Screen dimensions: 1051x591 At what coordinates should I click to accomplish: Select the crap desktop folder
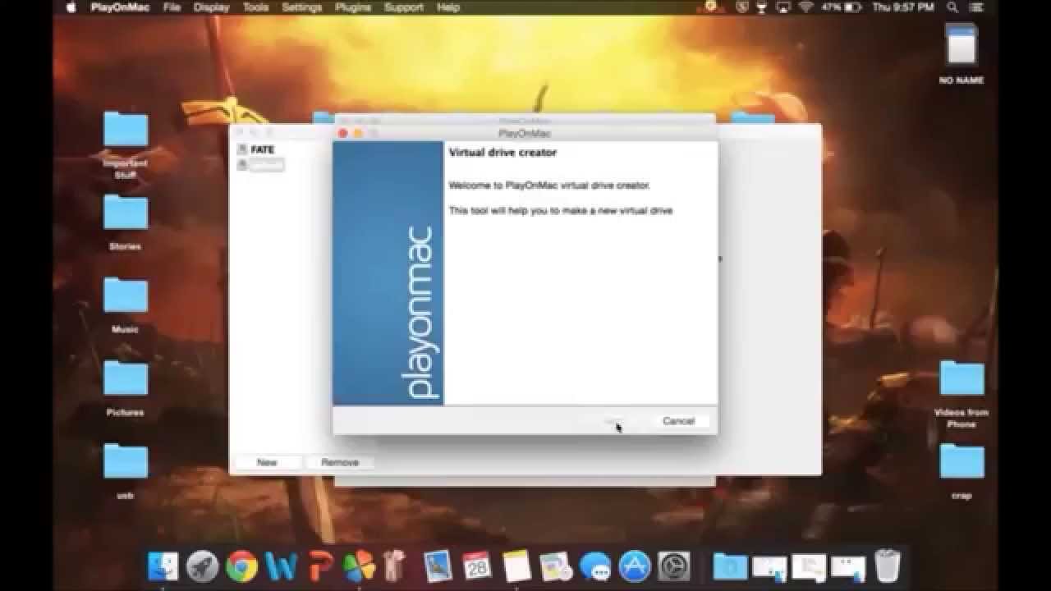962,470
